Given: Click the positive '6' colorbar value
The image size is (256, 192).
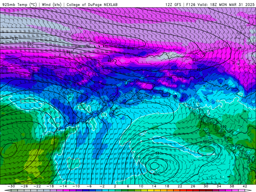Looking at the screenshot, I should coord(128,186).
